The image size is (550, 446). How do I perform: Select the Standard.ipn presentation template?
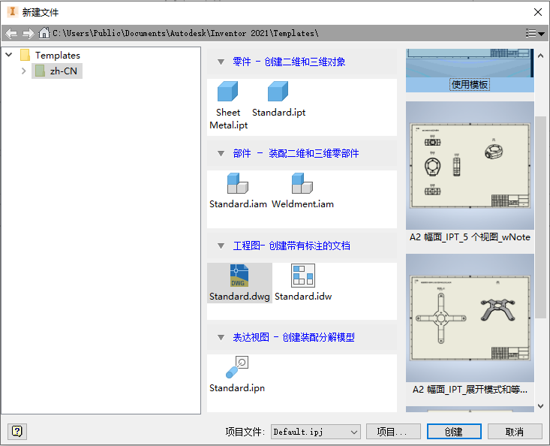[x=237, y=375]
